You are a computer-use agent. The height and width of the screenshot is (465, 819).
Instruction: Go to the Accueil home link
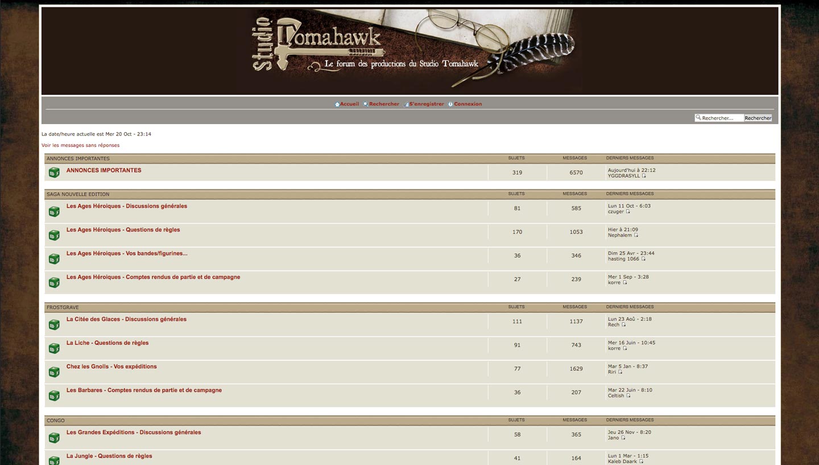[x=349, y=104]
